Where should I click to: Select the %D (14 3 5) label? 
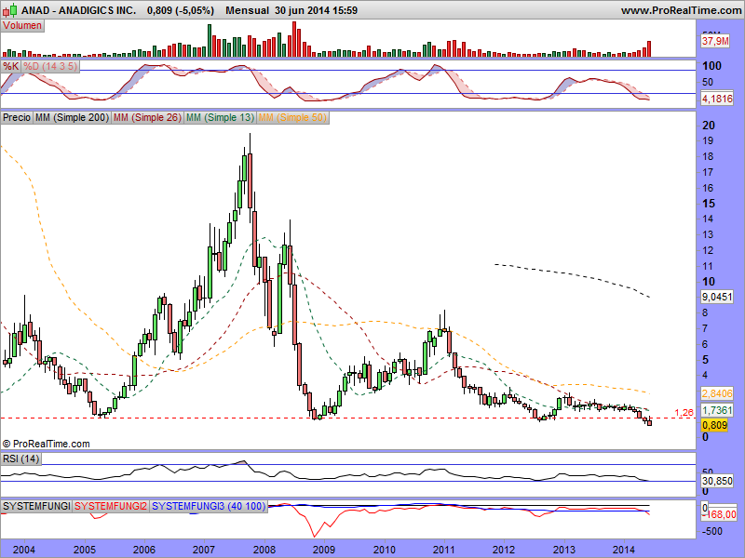[x=50, y=66]
